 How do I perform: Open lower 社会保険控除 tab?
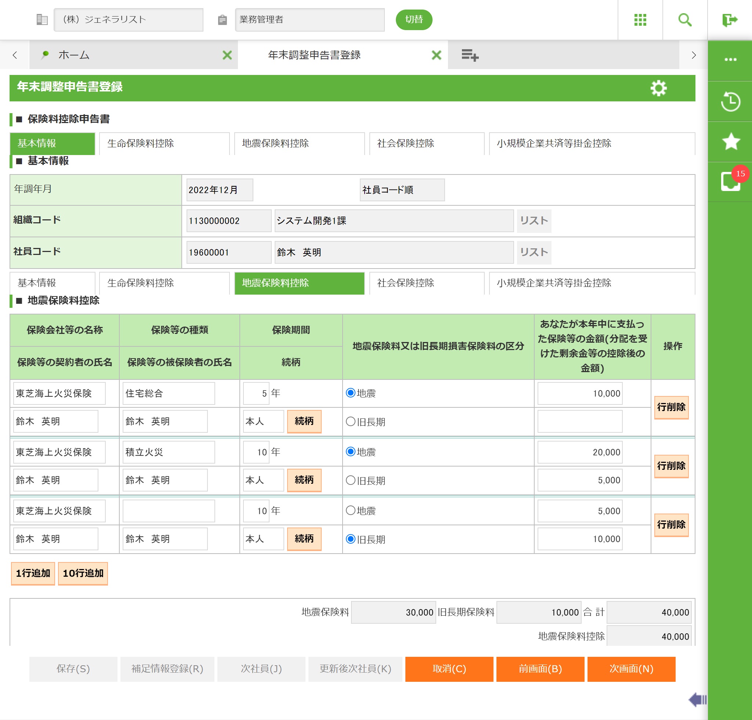(426, 283)
